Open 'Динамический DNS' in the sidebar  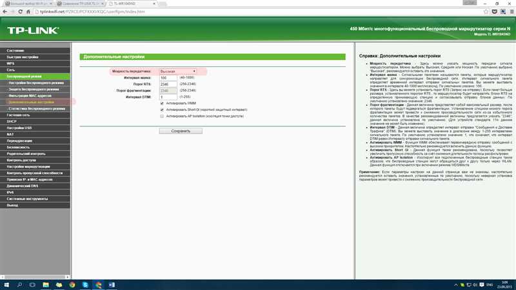coord(35,186)
